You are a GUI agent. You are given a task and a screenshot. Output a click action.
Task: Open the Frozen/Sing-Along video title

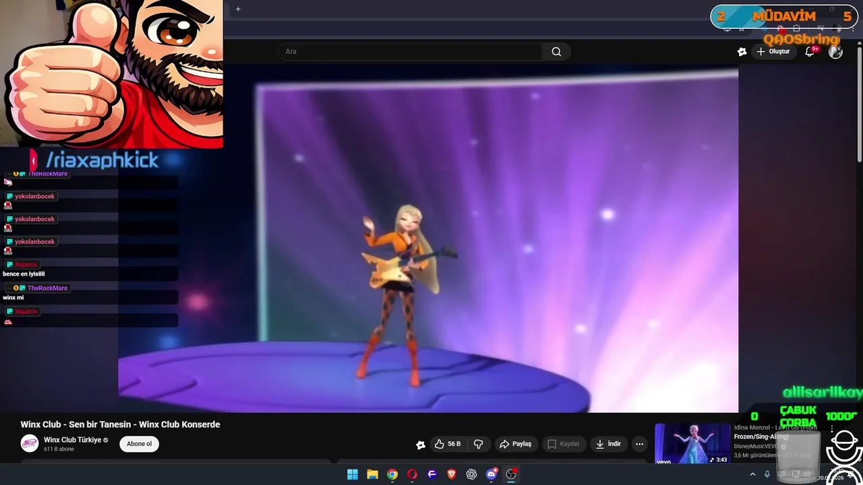click(x=775, y=432)
